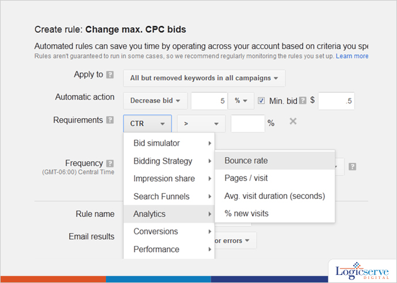Open the Apply to keywords dropdown
Image resolution: width=397 pixels, height=283 pixels.
(204, 78)
